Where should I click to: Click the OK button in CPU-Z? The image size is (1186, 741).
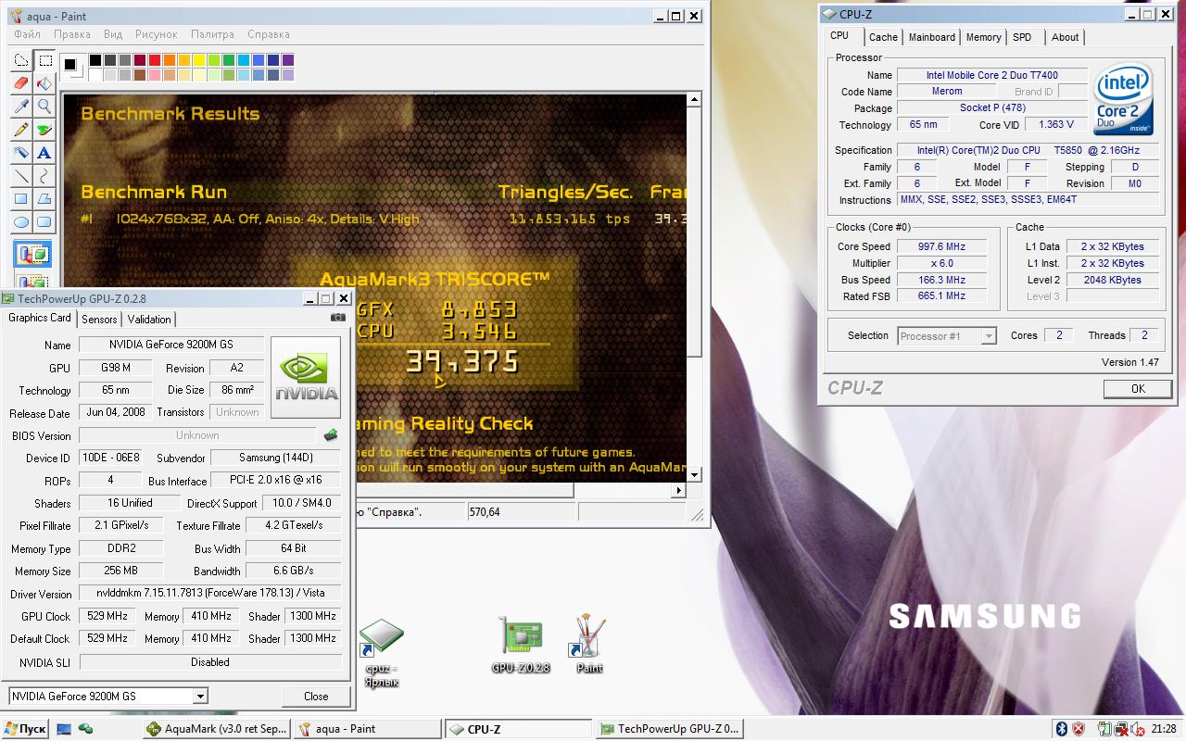[1138, 389]
